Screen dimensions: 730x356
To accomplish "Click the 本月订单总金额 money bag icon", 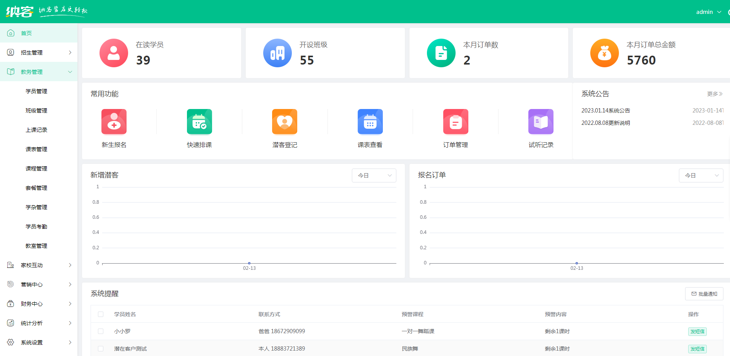I will coord(604,53).
